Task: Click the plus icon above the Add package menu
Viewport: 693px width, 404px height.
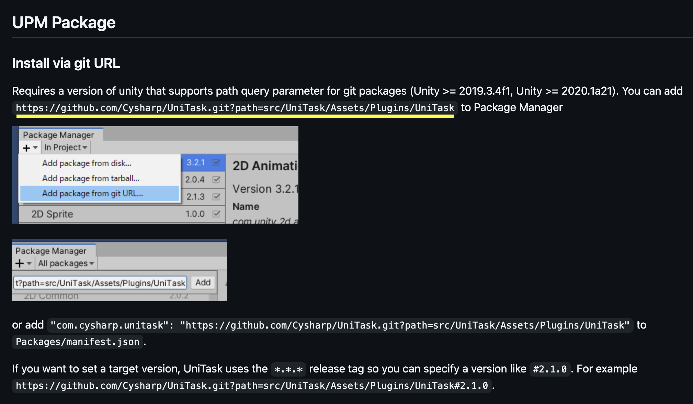Action: point(26,148)
